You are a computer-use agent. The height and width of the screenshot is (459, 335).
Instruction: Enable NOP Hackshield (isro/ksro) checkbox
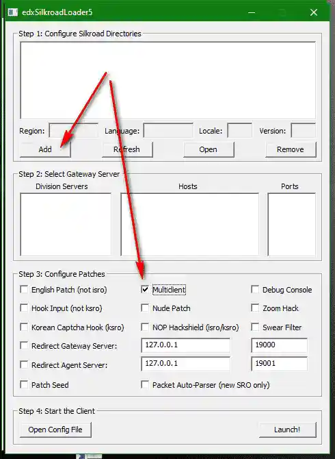point(145,327)
